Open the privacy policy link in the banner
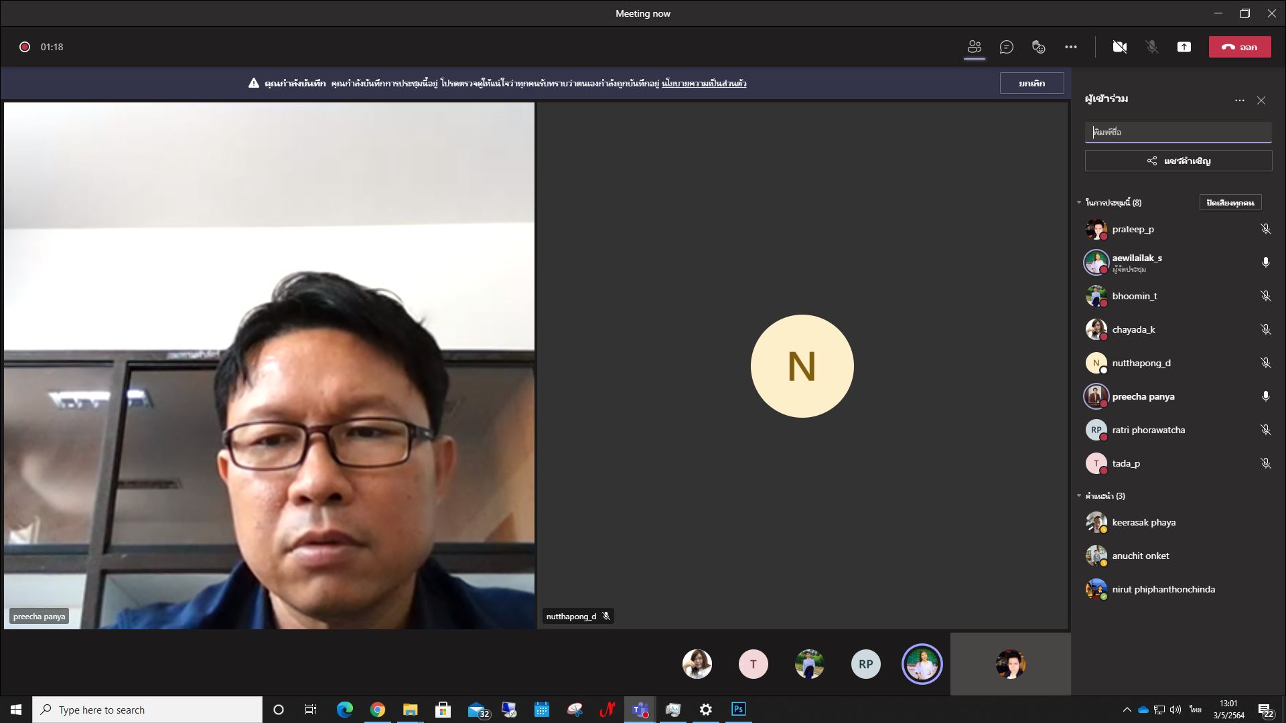Viewport: 1286px width, 723px height. click(703, 84)
